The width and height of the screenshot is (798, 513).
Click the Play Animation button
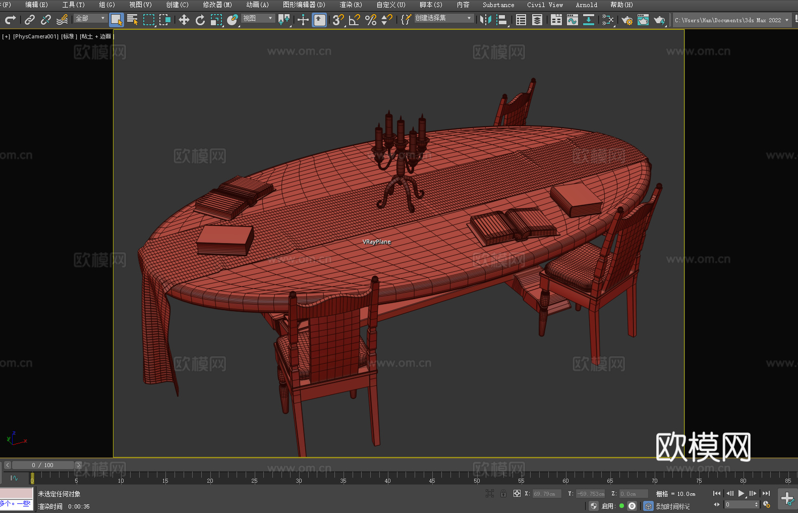pos(742,493)
